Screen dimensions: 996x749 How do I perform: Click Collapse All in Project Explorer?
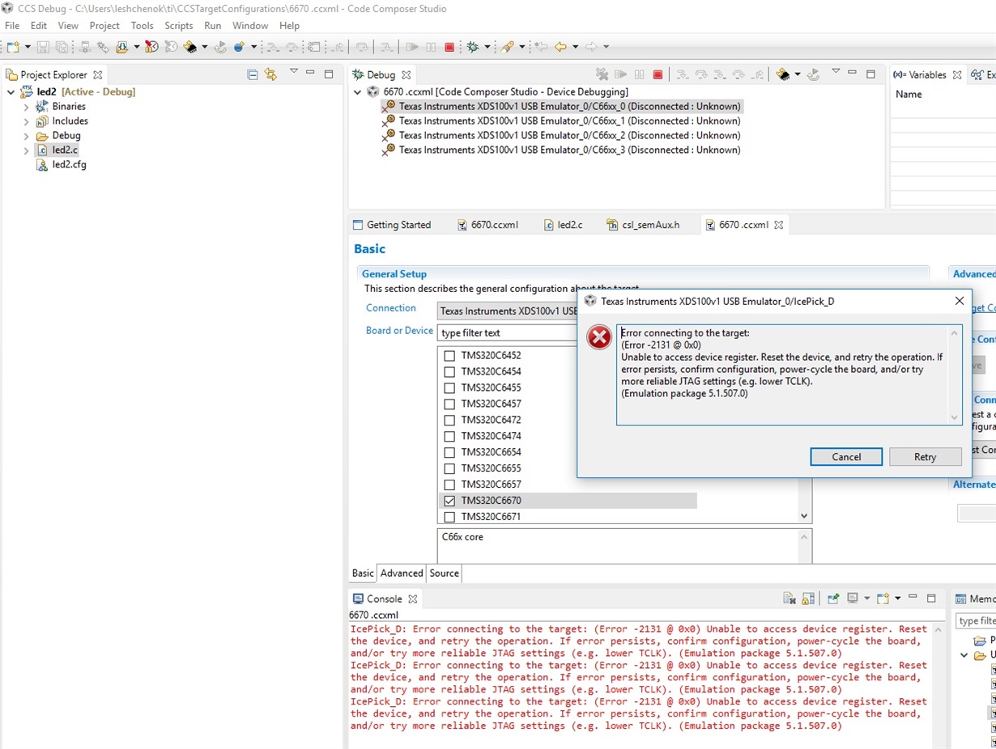pos(253,74)
